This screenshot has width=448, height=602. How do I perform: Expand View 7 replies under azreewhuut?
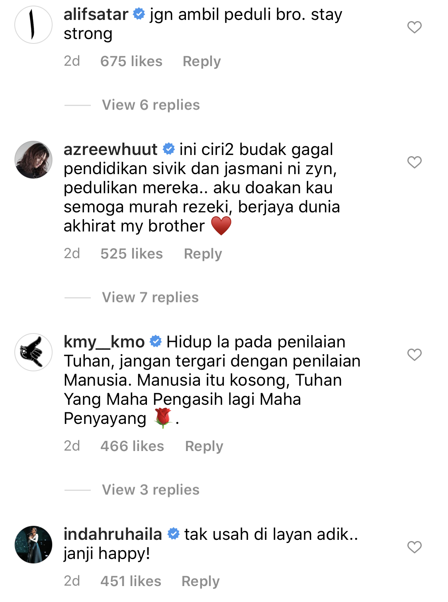(x=150, y=298)
